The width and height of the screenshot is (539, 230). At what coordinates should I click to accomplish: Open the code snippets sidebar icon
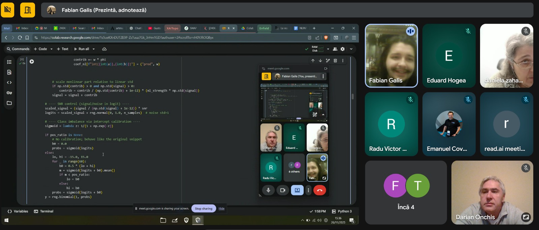(x=9, y=83)
